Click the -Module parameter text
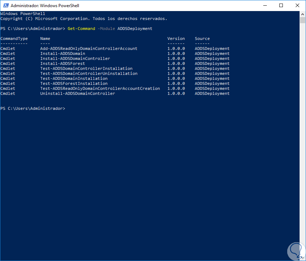Viewport: 306px width, 261px height. pyautogui.click(x=106, y=29)
